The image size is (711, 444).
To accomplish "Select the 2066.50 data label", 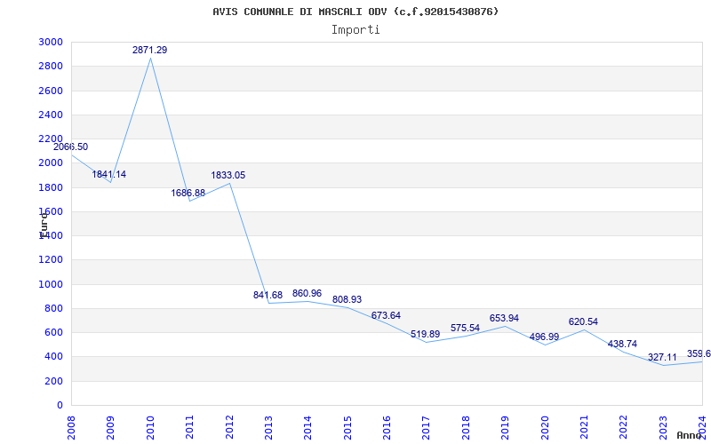I will [x=71, y=147].
